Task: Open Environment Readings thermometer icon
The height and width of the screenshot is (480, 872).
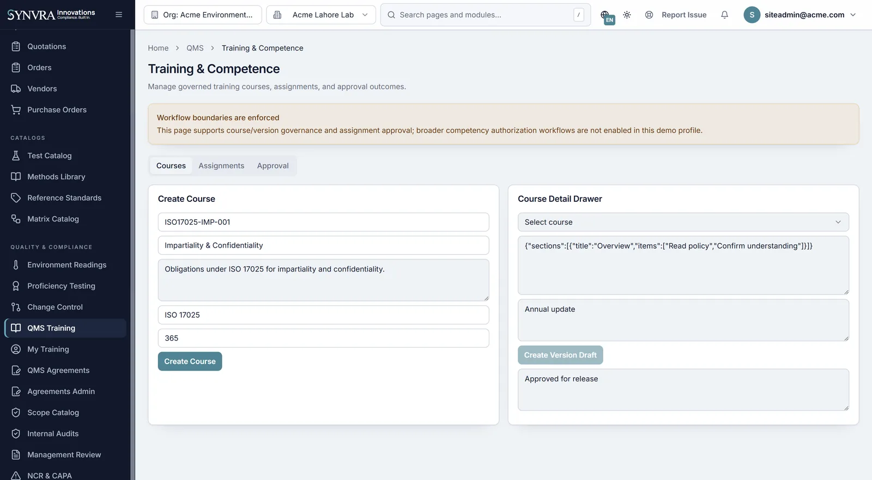Action: pos(16,265)
